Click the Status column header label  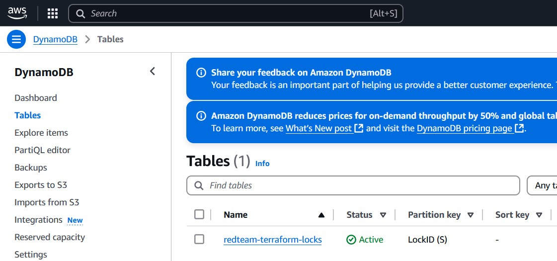360,215
